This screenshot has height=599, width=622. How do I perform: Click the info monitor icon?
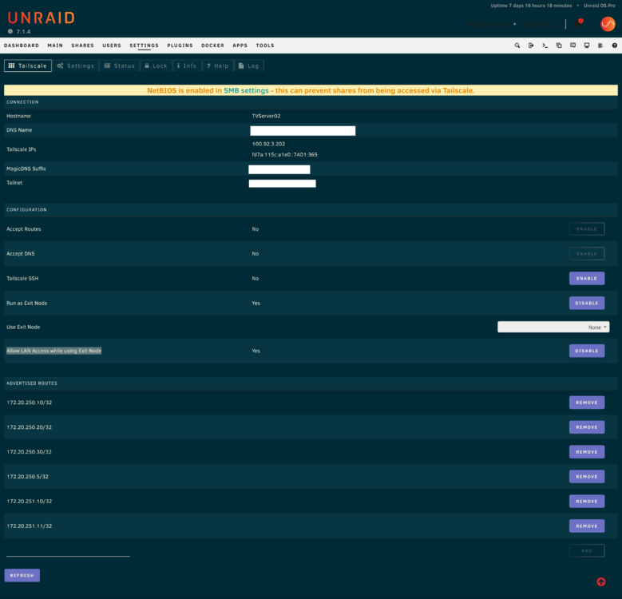(587, 46)
